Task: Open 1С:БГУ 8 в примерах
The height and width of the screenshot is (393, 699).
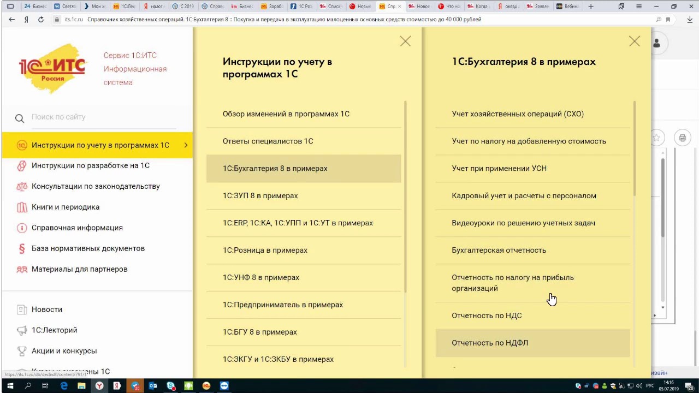Action: pyautogui.click(x=304, y=332)
